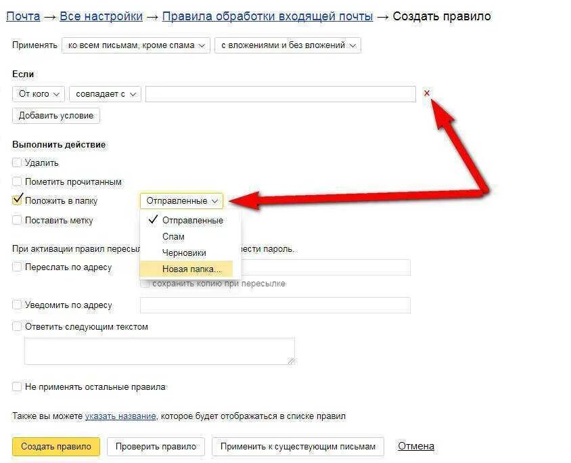Click Применить к существующим письмам button
571x463 pixels.
click(x=298, y=446)
